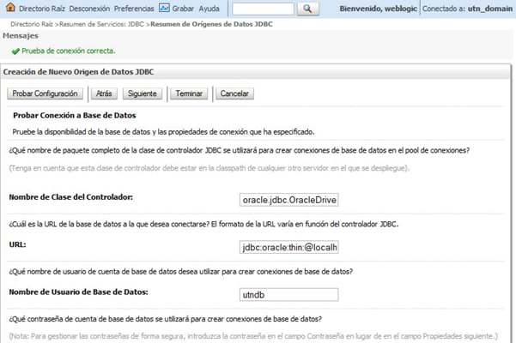Focus the Nombre de Usuario de Base de Datos field
This screenshot has height=343, width=516.
tap(289, 295)
